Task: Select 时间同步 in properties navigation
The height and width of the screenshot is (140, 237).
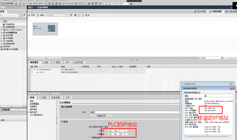Action: tap(33, 107)
